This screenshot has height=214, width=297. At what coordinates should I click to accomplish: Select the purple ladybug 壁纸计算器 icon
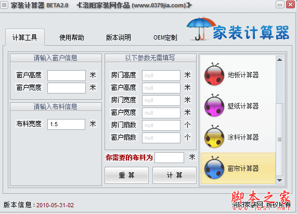click(214, 105)
